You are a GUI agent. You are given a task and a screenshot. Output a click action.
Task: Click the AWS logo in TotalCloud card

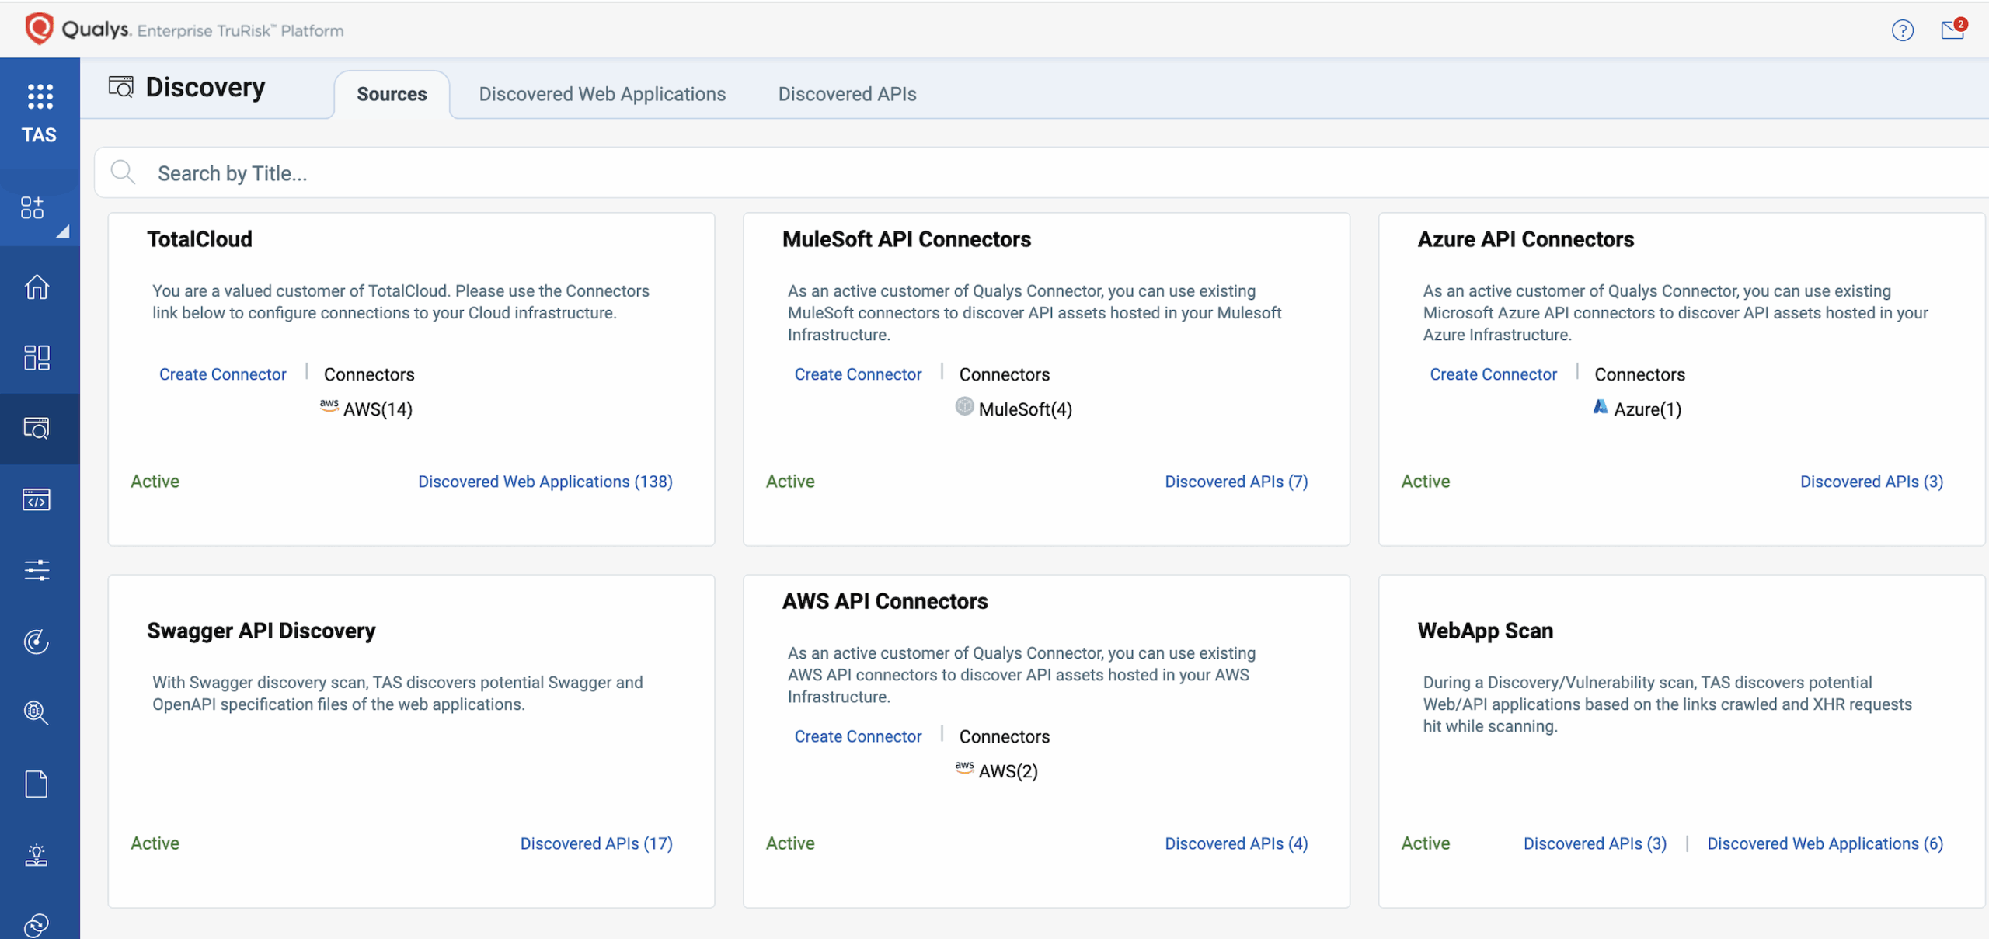[329, 405]
